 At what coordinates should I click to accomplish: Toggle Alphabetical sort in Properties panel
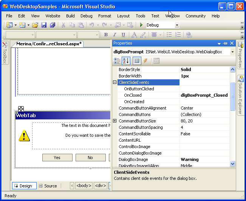[126, 61]
